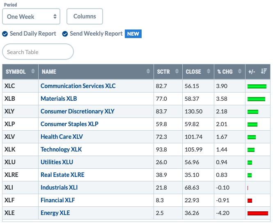Click the red bar for Energy XLE
Image resolution: width=273 pixels, height=224 pixels.
(x=258, y=213)
